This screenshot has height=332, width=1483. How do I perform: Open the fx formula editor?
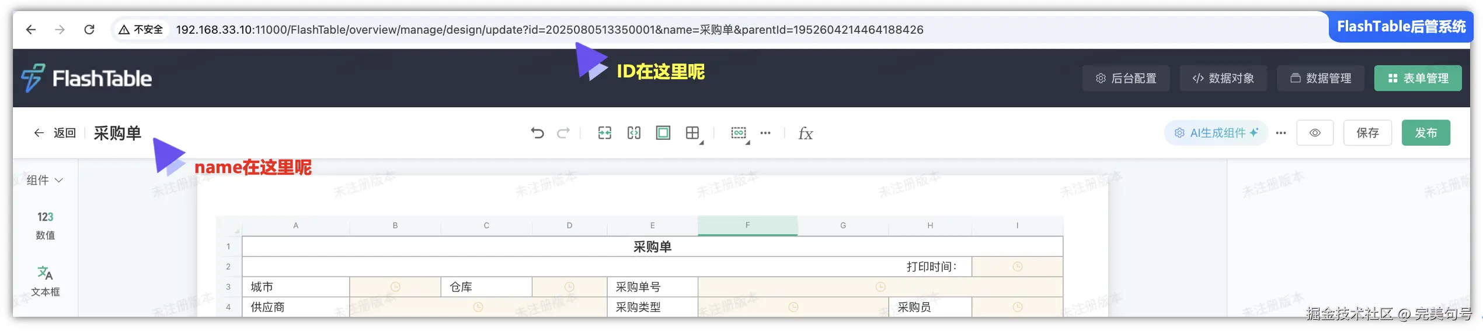806,133
